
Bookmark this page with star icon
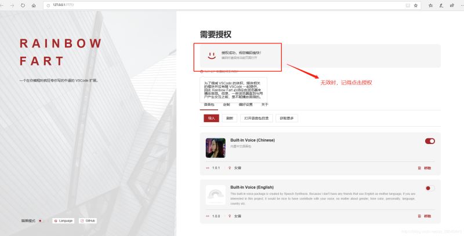click(x=416, y=5)
